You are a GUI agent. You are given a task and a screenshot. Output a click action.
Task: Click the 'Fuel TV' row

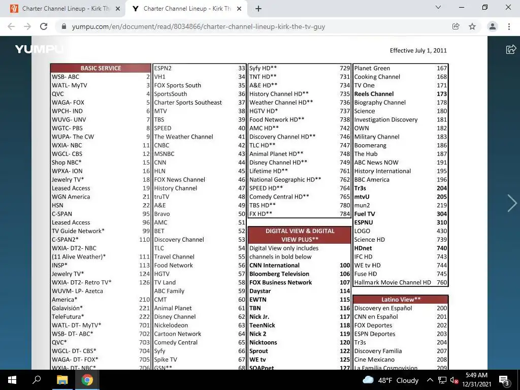[x=401, y=214]
